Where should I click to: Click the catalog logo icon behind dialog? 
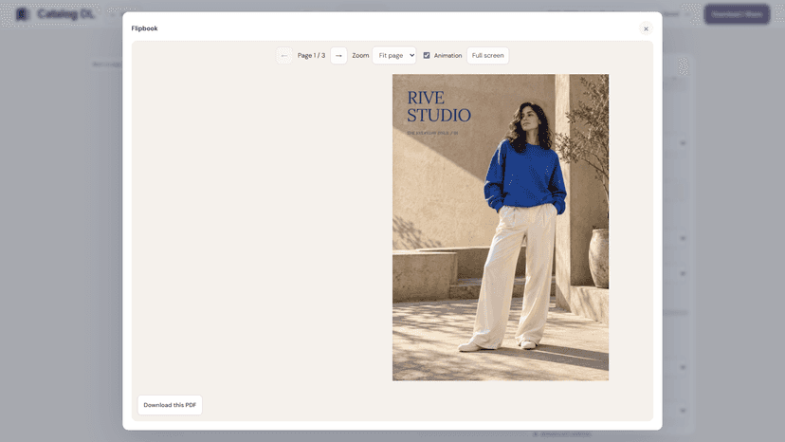[22, 14]
